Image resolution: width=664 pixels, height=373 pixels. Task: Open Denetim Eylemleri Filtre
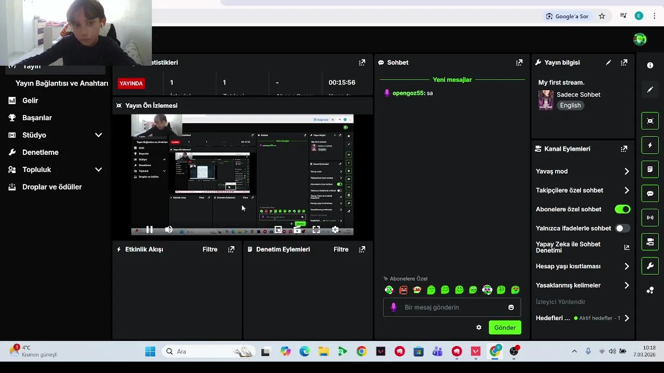point(341,249)
